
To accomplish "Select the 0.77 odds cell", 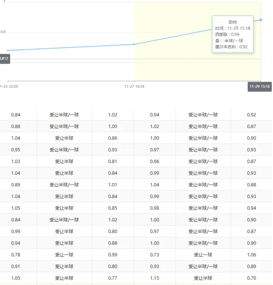I will click(113, 278).
